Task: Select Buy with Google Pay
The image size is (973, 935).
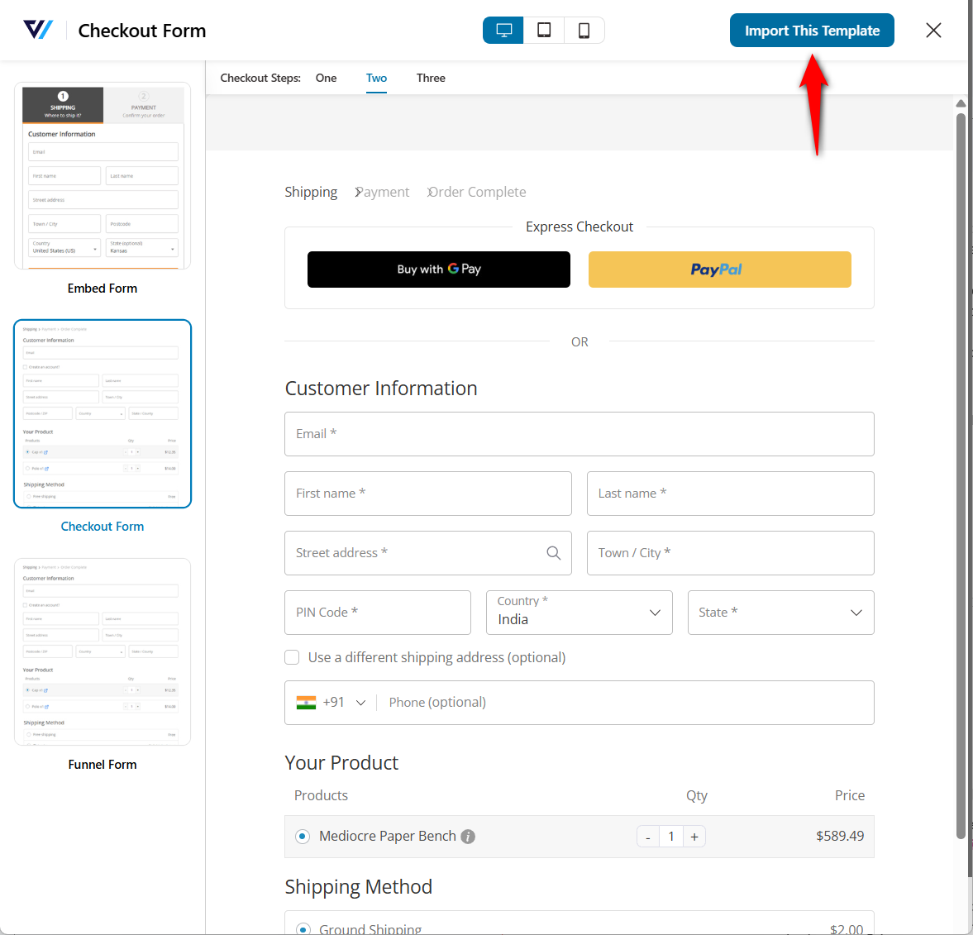Action: (438, 269)
